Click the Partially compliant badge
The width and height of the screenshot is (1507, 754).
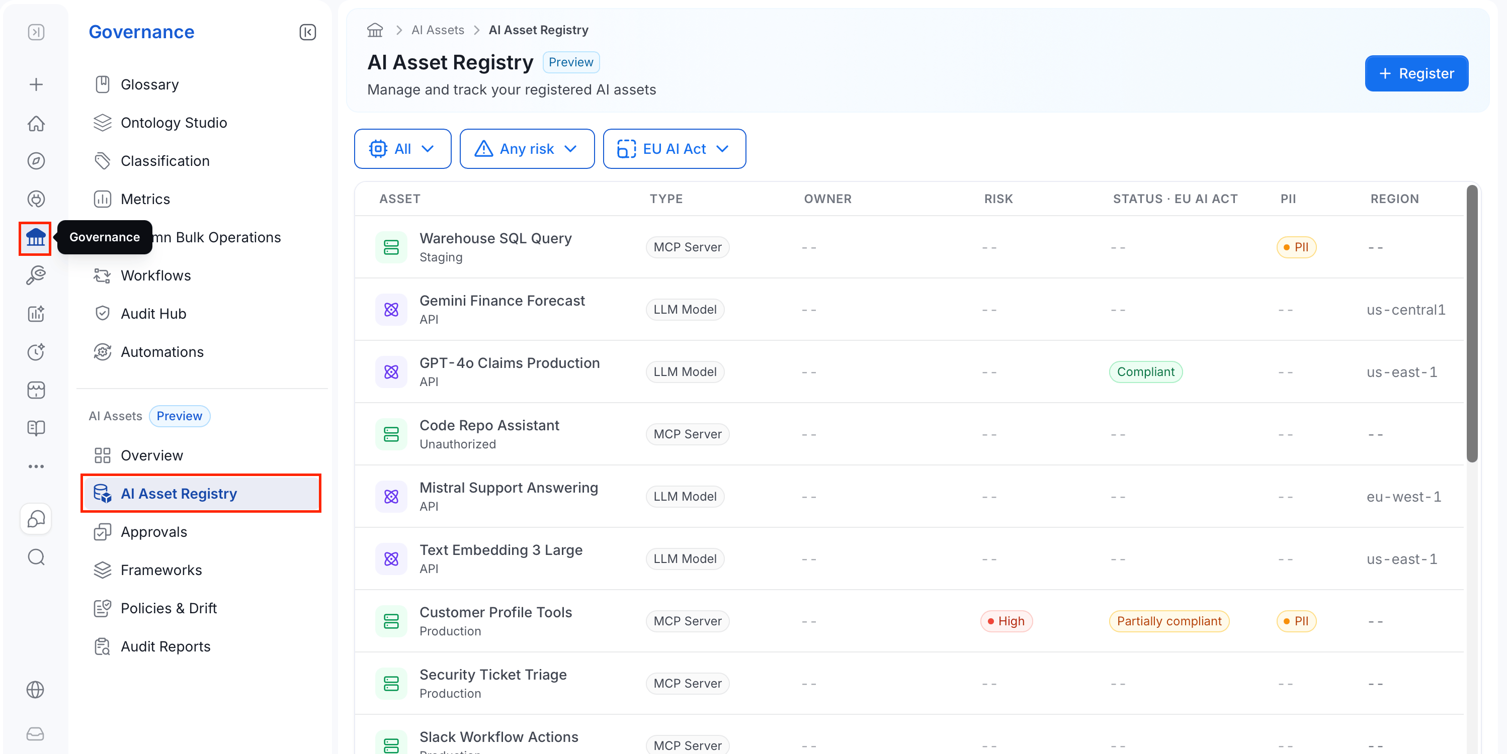pyautogui.click(x=1169, y=621)
